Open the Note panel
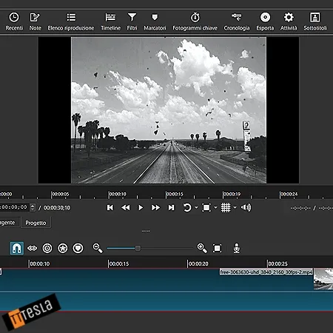Viewport: 333px width, 333px height. [x=35, y=21]
